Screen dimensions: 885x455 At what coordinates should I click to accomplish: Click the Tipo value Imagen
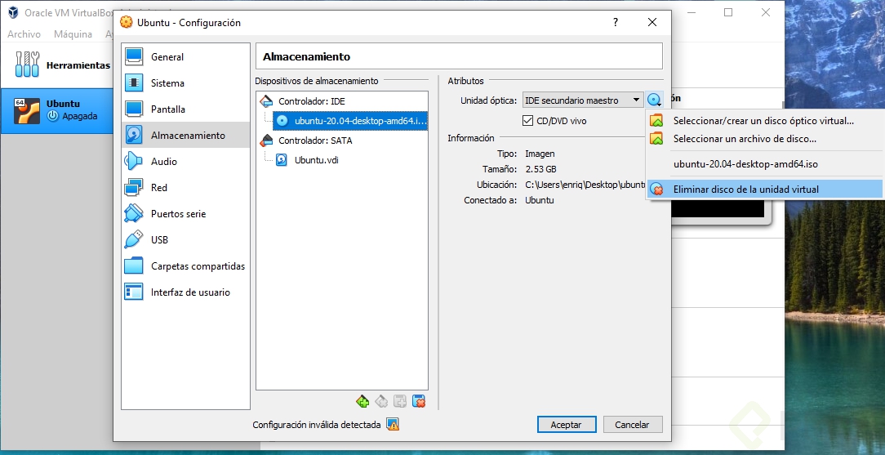pyautogui.click(x=540, y=154)
